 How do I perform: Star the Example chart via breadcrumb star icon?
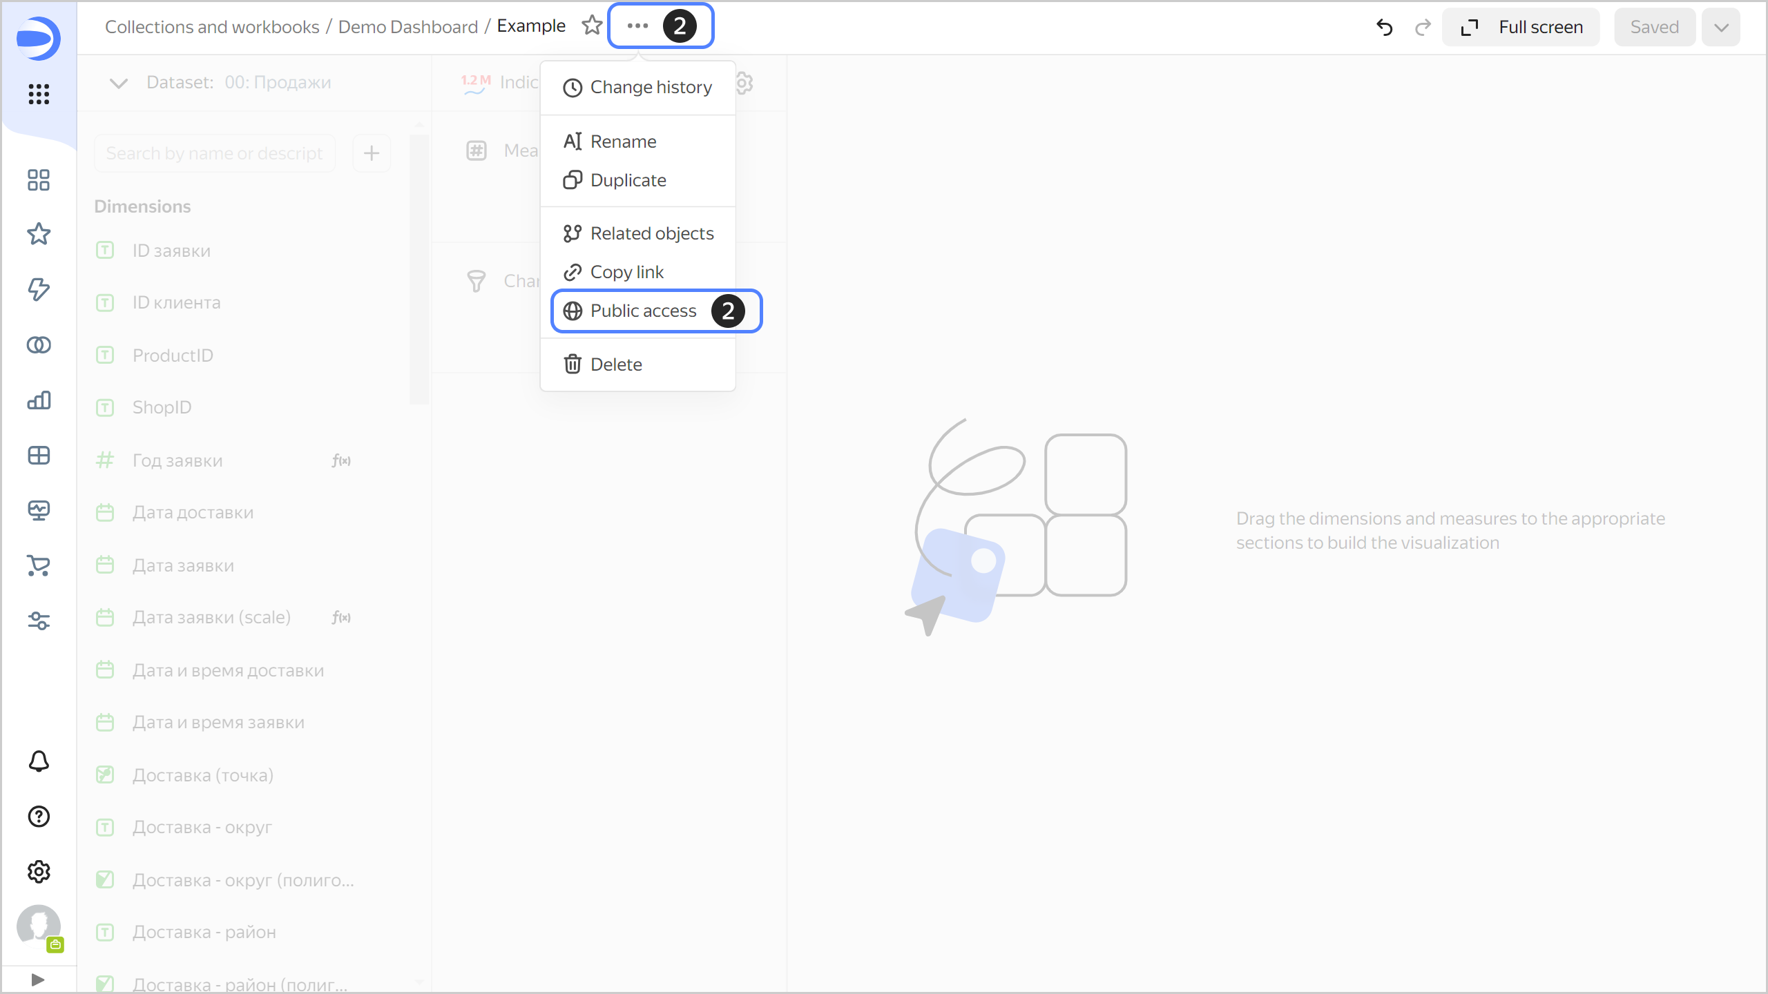pos(592,25)
